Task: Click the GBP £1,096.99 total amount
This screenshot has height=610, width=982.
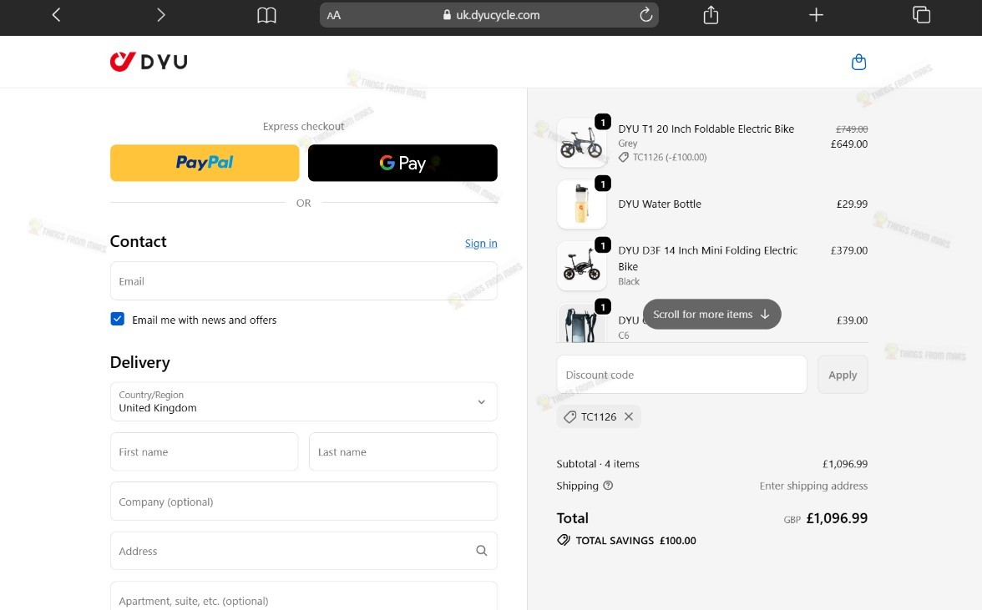Action: 825,518
